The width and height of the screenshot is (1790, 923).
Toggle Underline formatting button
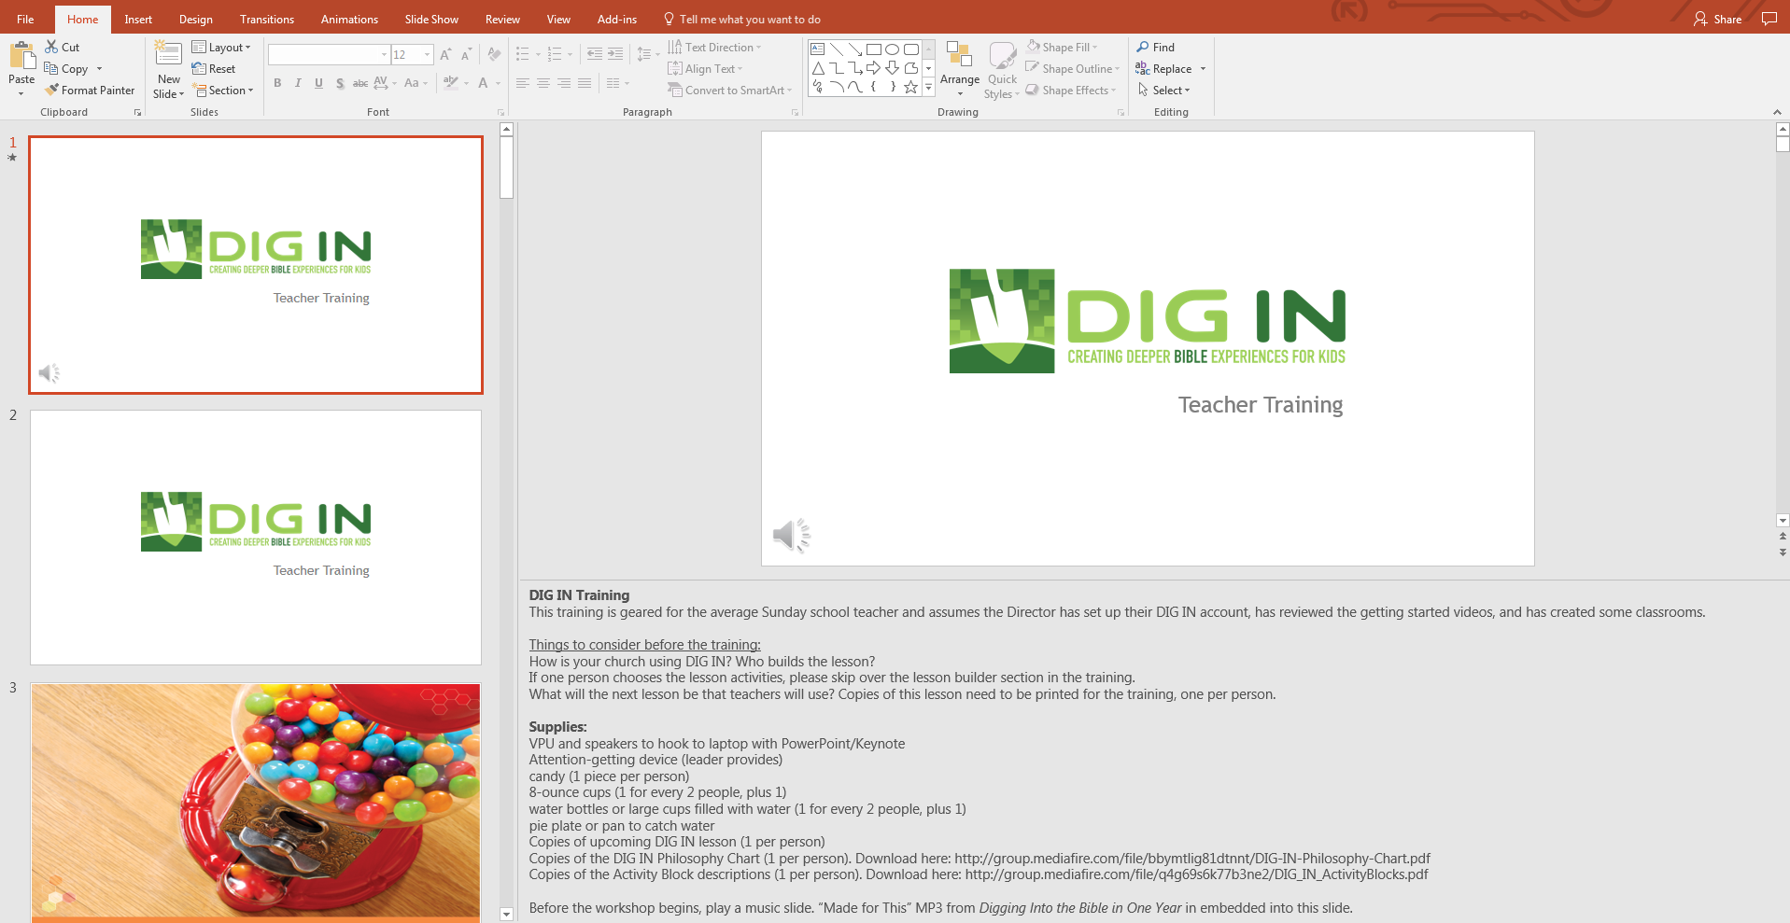coord(318,83)
